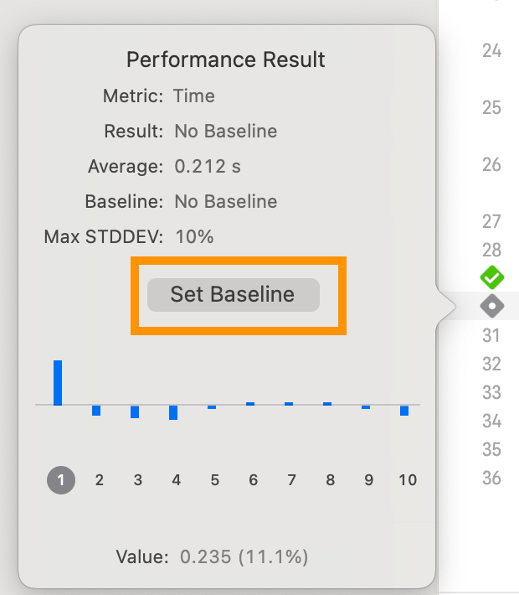The image size is (519, 595).
Task: Select iteration 7 below the chart
Action: (291, 480)
